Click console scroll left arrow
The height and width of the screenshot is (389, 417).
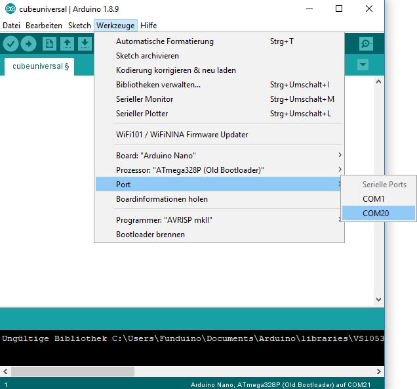coord(5,371)
